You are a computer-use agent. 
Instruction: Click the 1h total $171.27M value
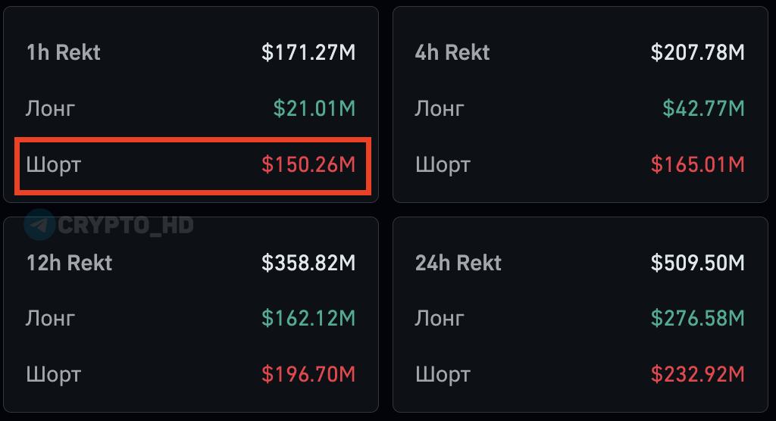(x=308, y=52)
